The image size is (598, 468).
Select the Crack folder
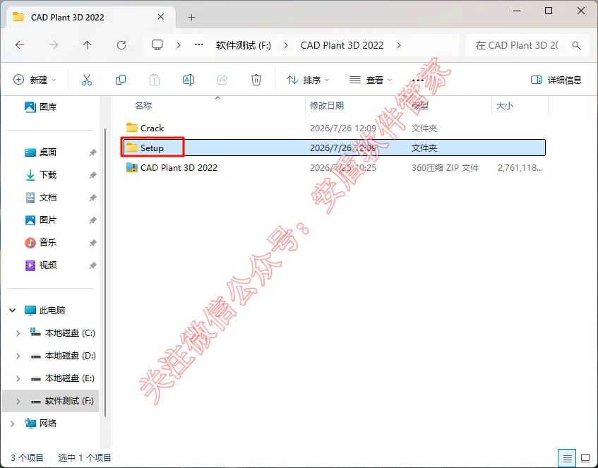coord(335,128)
